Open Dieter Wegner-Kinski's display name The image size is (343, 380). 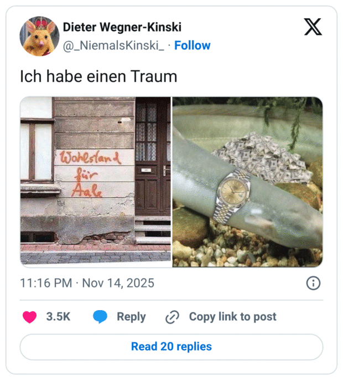(122, 27)
